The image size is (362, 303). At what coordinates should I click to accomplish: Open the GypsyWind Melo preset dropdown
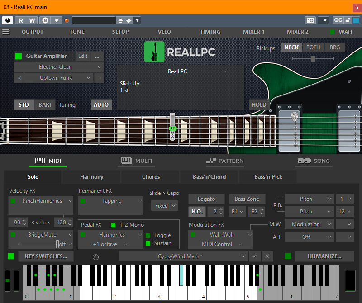coord(183,256)
